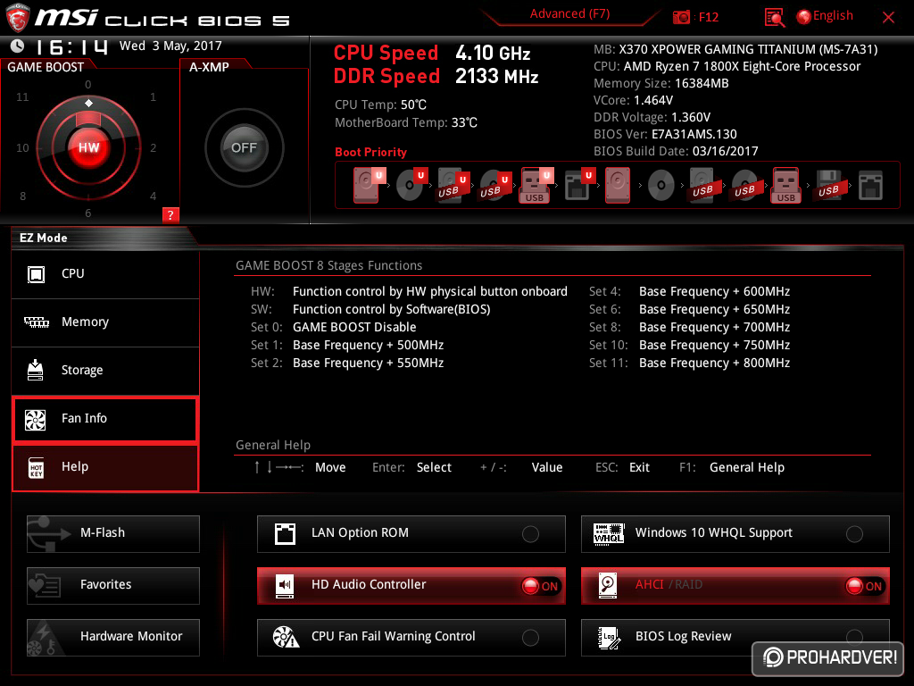This screenshot has height=686, width=914.
Task: Click the Set 11 Base Frequency + 800MHz line
Action: click(690, 363)
